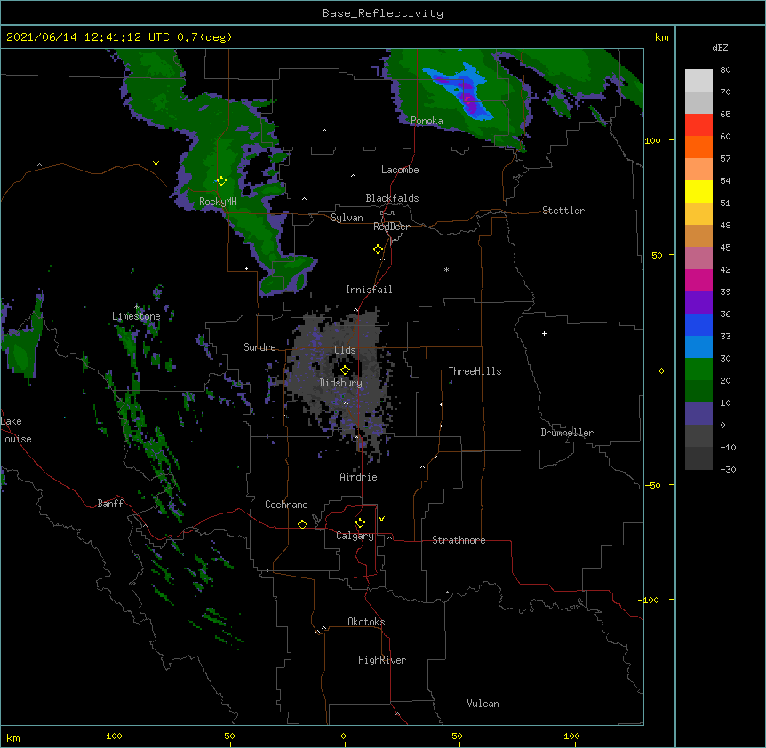Click the Sylvan town label

[x=347, y=218]
